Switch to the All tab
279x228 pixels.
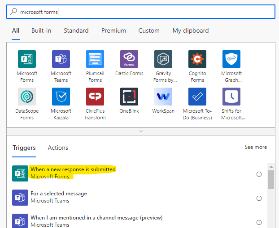[16, 31]
